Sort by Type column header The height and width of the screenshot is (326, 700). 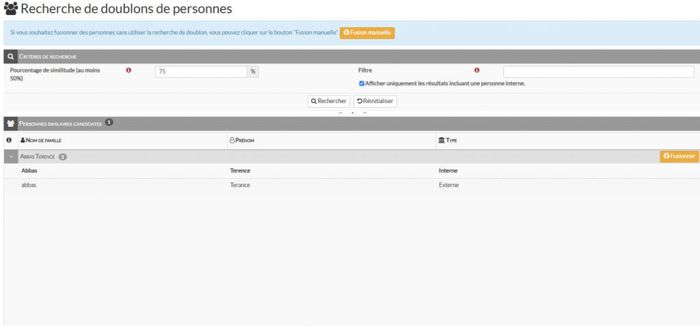click(448, 140)
